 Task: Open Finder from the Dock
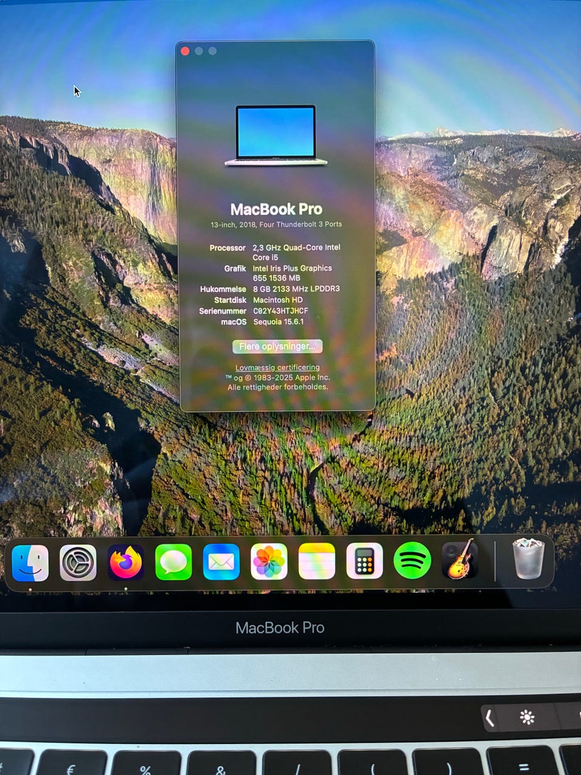click(30, 562)
